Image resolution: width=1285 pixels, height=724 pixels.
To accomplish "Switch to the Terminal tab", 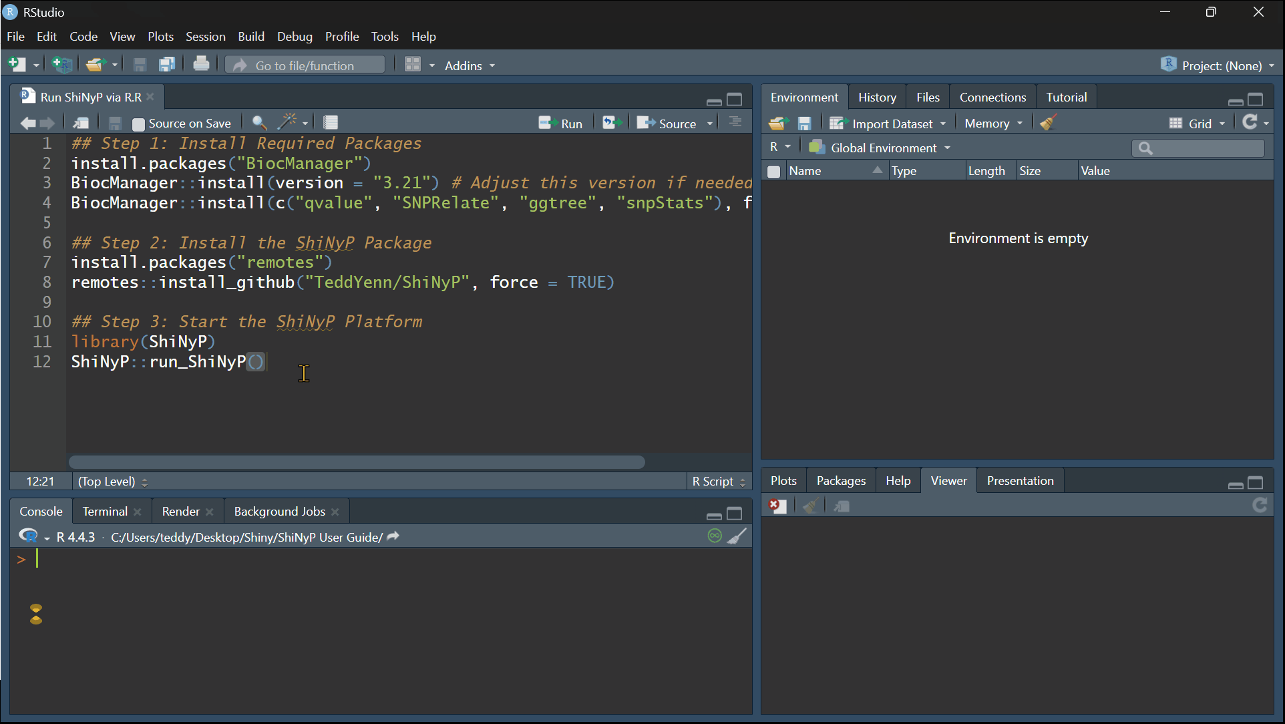I will tap(105, 512).
